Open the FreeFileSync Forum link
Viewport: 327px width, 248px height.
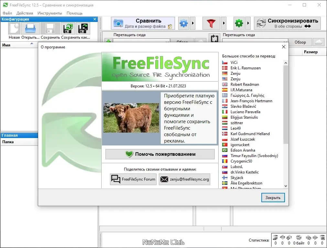tap(133, 179)
